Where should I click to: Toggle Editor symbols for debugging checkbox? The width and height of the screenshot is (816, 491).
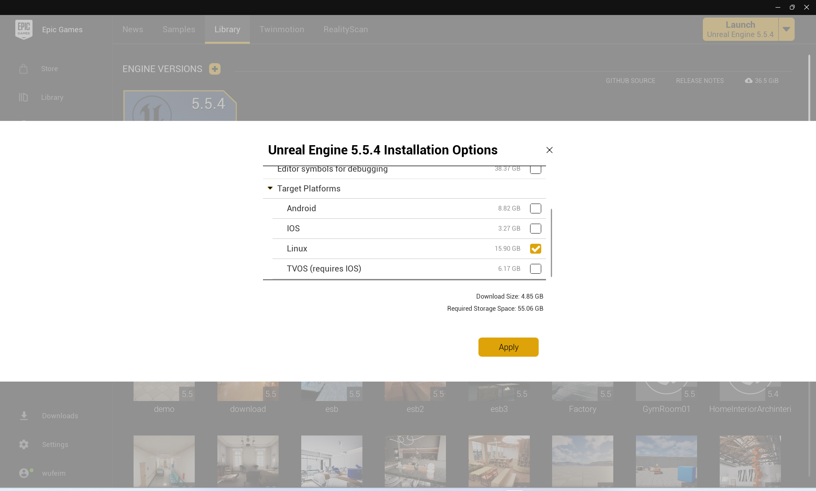(x=535, y=169)
